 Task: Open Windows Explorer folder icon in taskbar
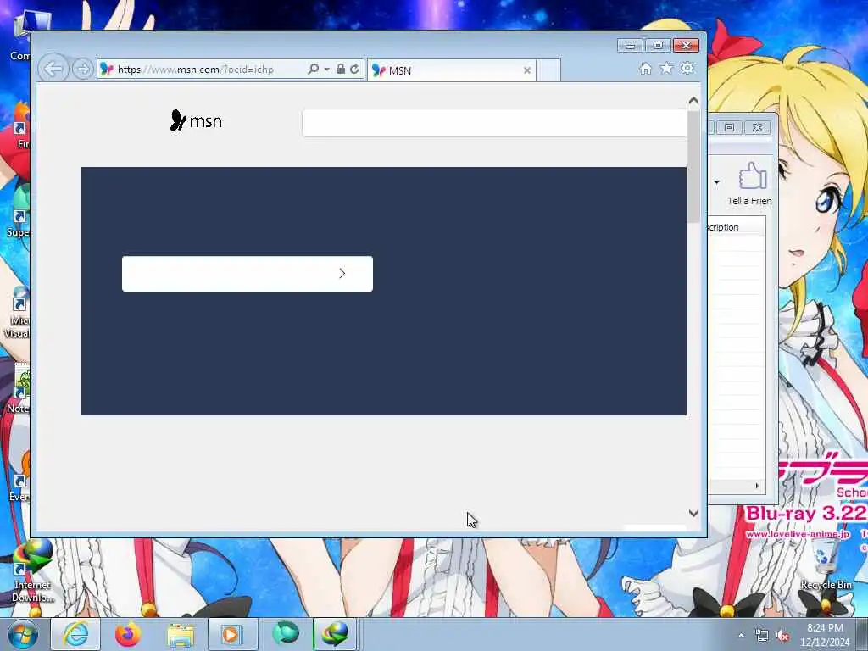[x=181, y=634]
